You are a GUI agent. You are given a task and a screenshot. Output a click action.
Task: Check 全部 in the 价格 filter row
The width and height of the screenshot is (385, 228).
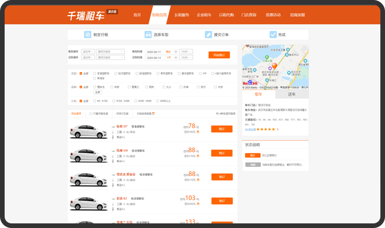click(x=81, y=101)
